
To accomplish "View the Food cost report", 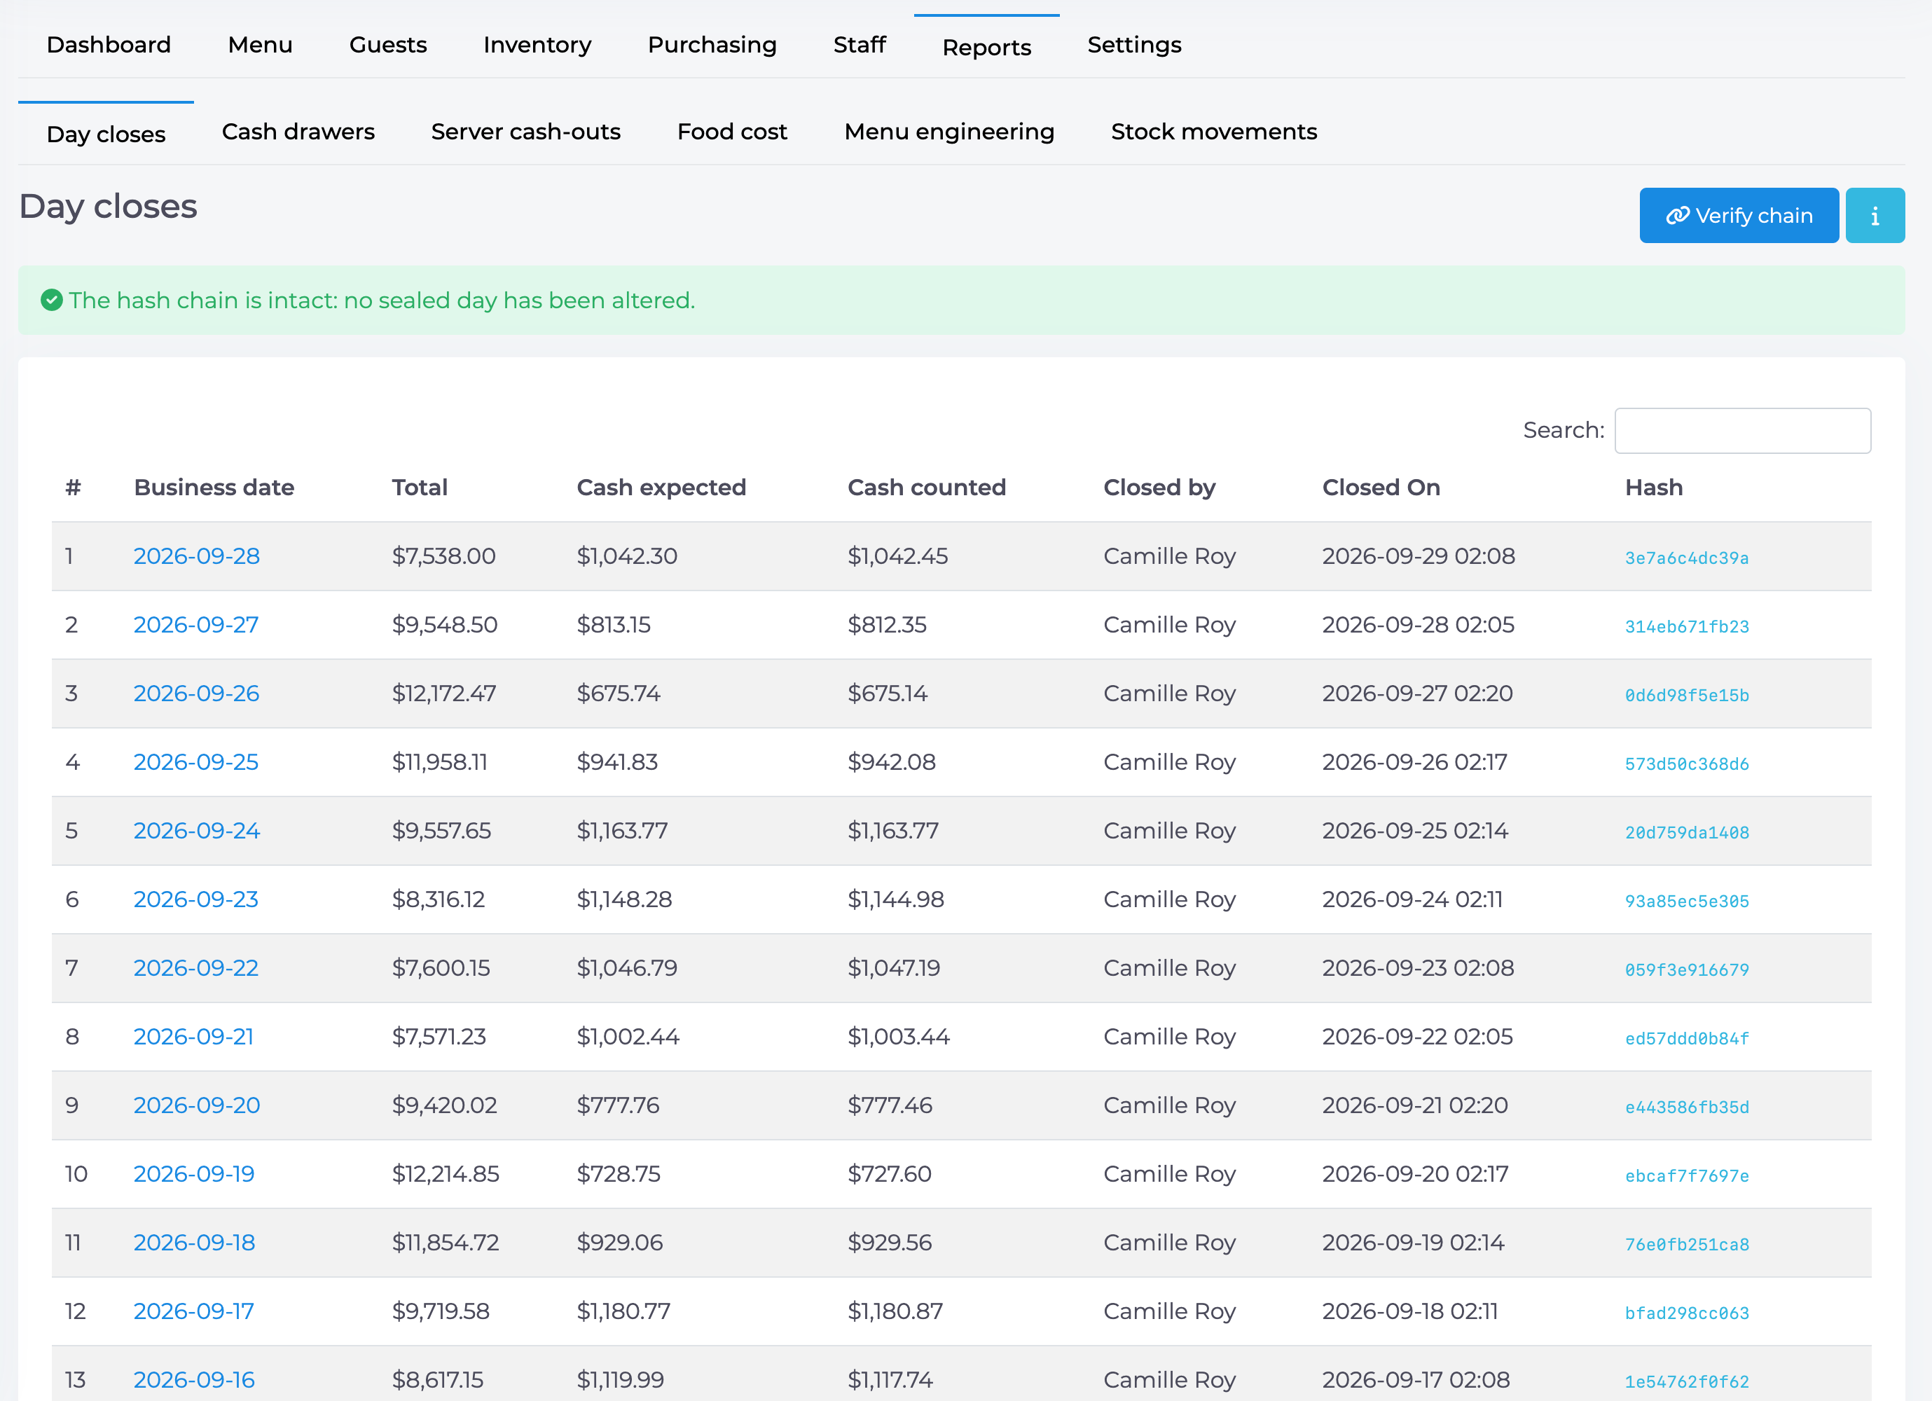I will [x=732, y=132].
